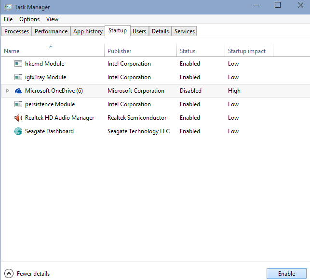Expand the Microsoft OneDrive group
Screen dimensions: 310x280
(x=7, y=91)
